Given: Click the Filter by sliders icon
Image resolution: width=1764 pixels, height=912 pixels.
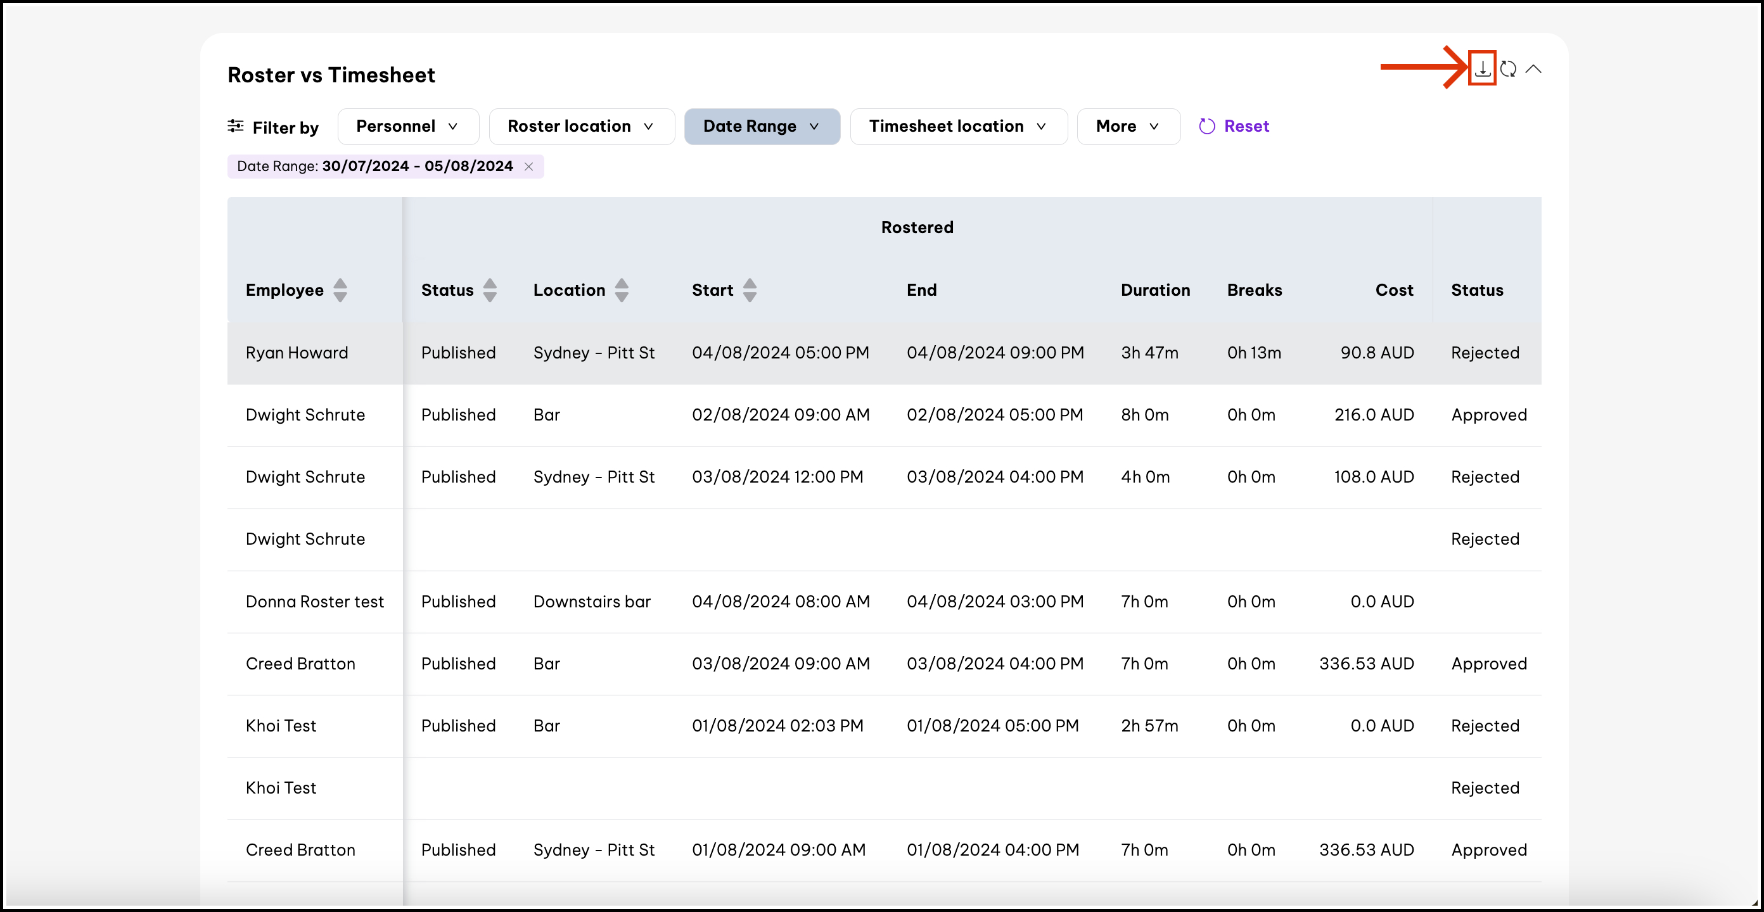Looking at the screenshot, I should coord(236,126).
